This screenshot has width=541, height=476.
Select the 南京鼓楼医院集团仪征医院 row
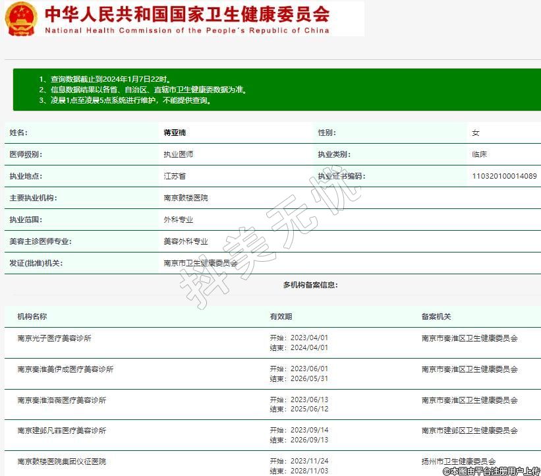[61, 461]
